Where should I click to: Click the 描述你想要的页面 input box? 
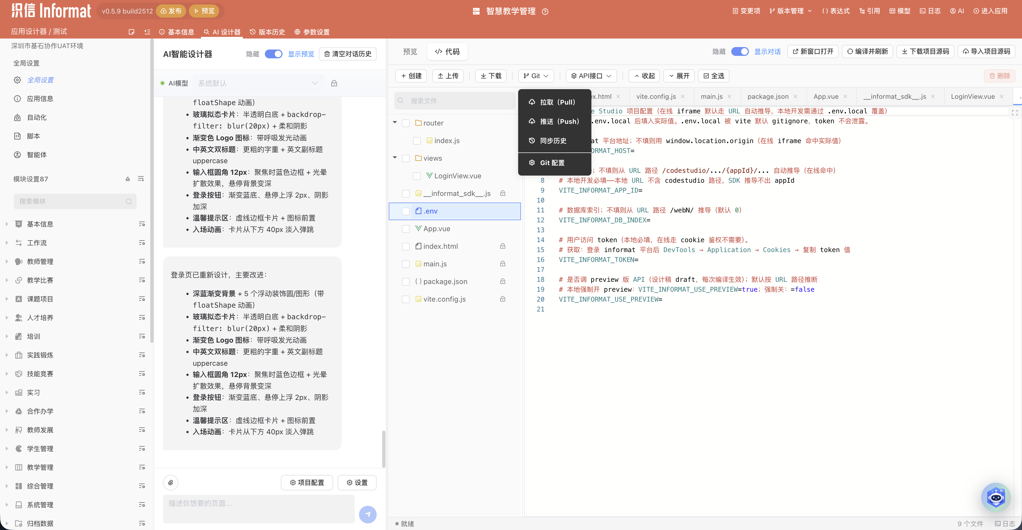[x=258, y=509]
